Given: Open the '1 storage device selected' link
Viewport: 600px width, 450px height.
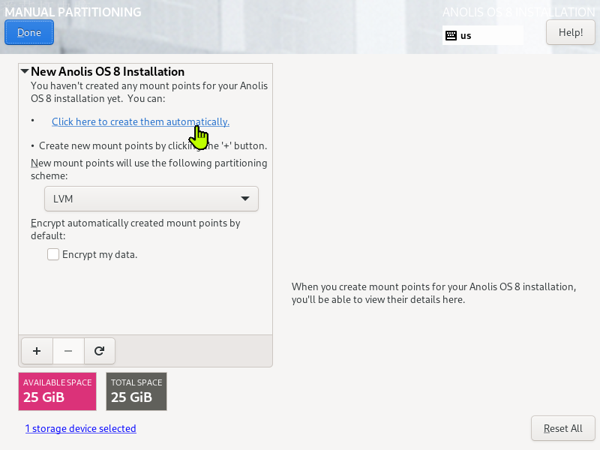Looking at the screenshot, I should coord(80,429).
